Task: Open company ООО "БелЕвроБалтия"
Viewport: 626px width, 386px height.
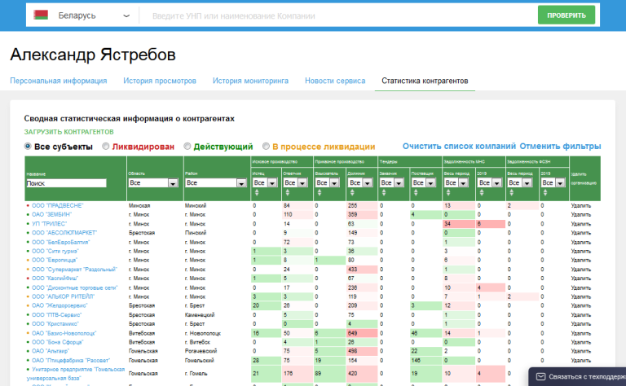Action: (61, 242)
